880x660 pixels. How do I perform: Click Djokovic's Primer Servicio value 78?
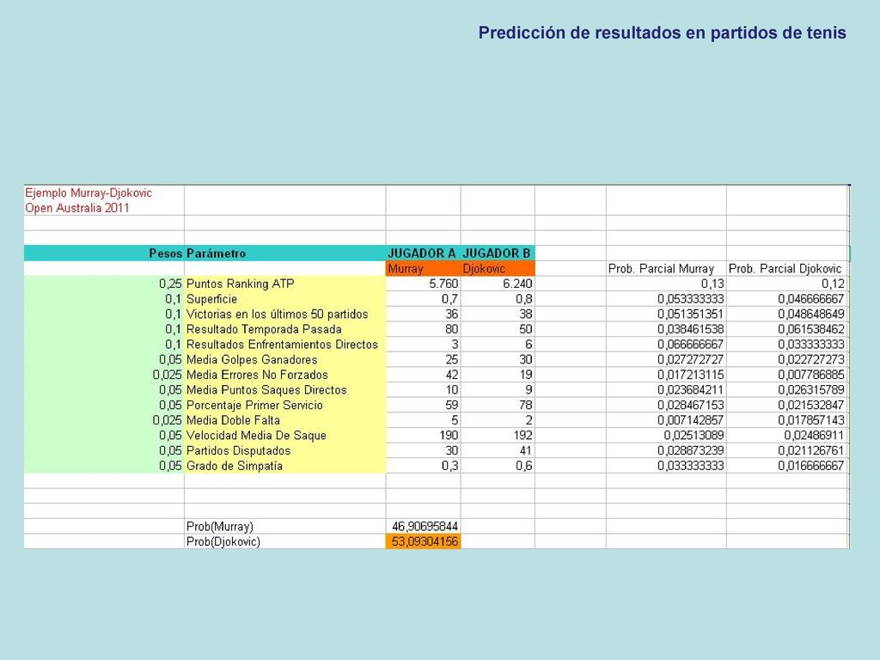(526, 405)
